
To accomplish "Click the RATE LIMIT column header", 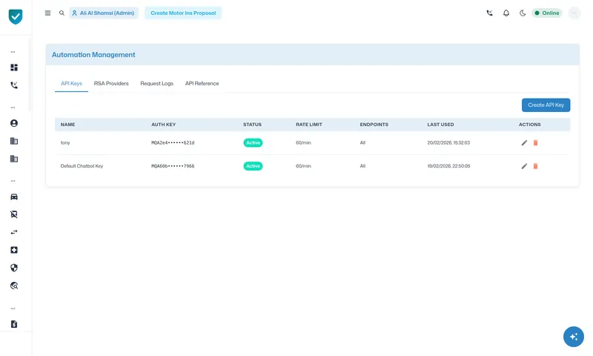I will tap(309, 125).
